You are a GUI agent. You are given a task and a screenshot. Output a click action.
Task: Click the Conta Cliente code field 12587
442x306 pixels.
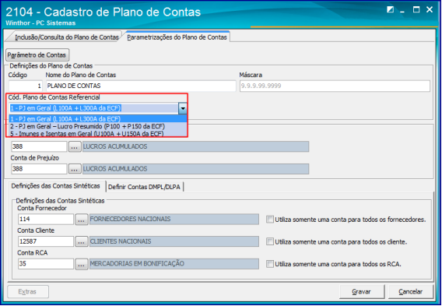point(46,241)
